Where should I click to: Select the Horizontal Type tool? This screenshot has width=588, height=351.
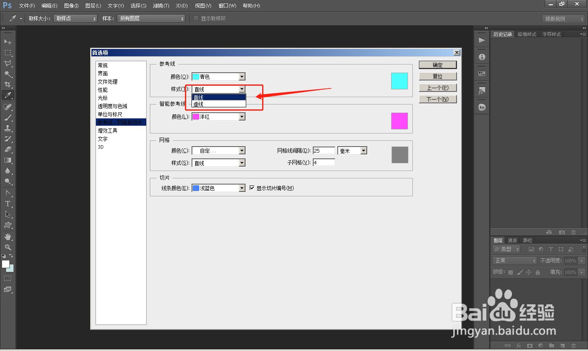(8, 203)
